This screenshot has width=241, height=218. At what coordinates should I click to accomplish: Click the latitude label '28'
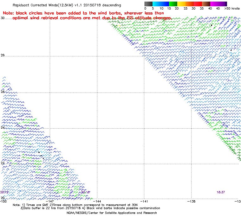3,55
